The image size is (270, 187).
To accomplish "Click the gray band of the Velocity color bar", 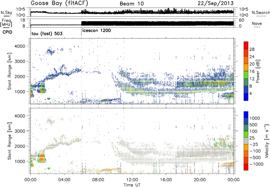I will click(246, 141).
